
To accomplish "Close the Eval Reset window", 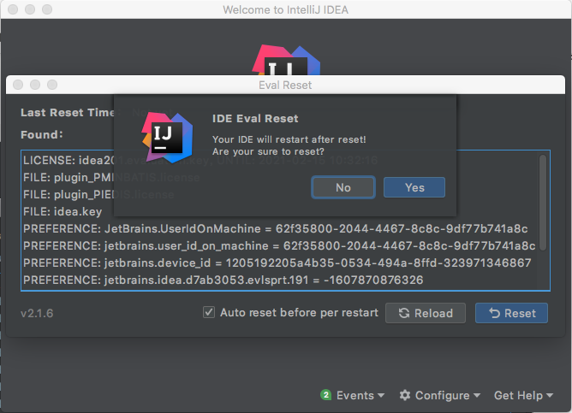I will click(18, 85).
